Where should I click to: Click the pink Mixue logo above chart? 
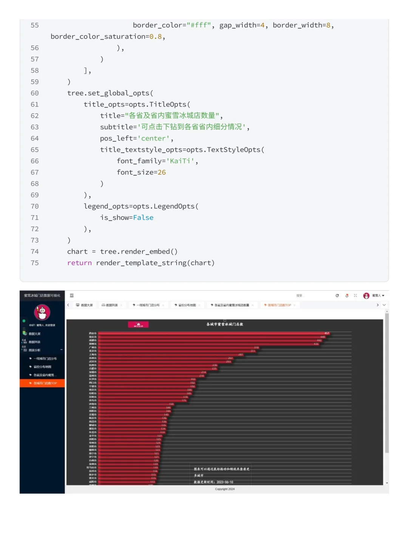point(138,325)
